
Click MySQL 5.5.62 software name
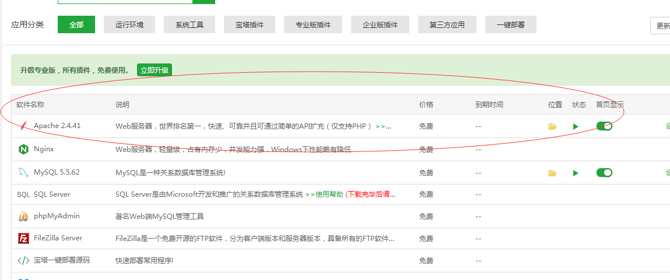pos(57,172)
